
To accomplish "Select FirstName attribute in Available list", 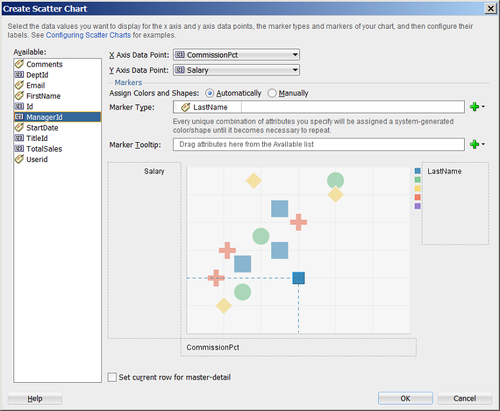I will click(58, 96).
